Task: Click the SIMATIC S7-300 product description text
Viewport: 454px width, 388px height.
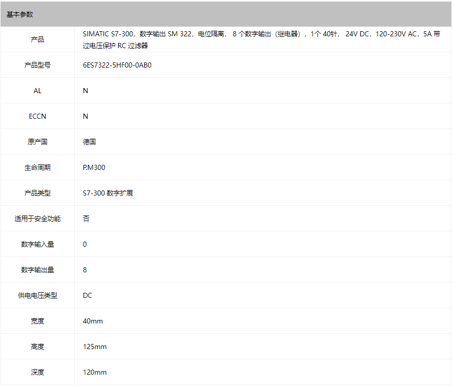Action: point(261,39)
